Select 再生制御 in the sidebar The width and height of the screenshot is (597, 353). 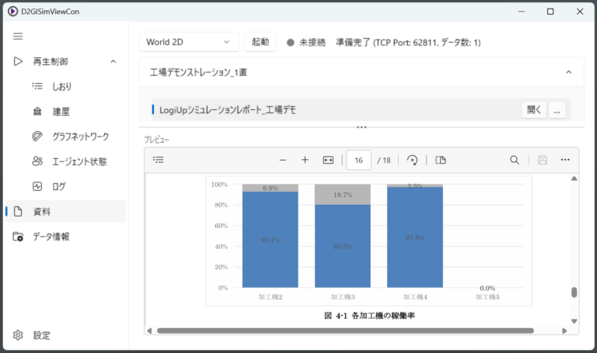tap(65, 61)
